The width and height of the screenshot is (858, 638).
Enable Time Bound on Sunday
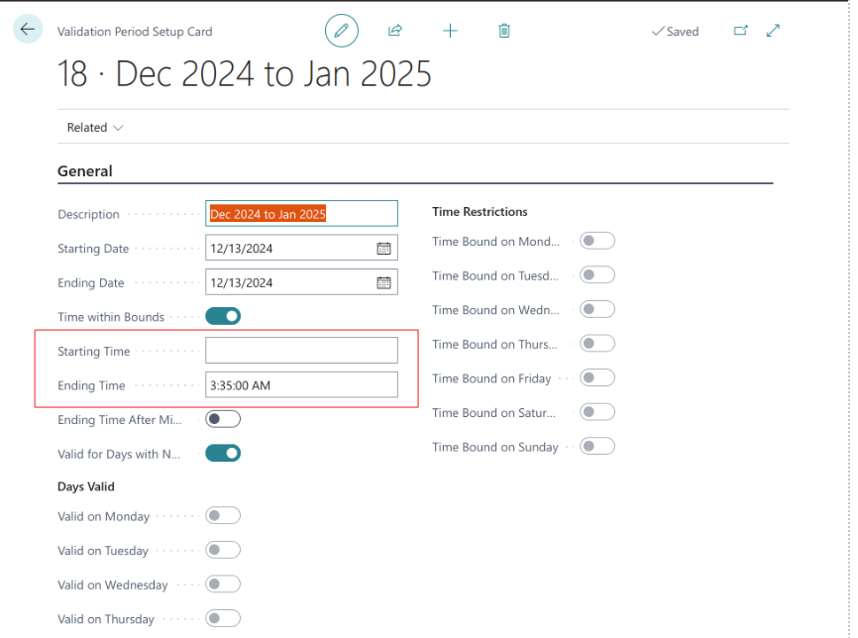point(597,446)
